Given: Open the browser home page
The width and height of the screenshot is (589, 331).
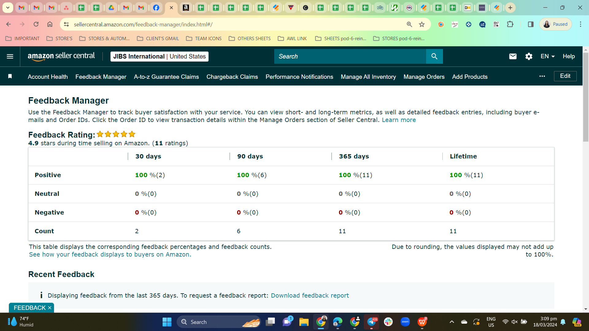Looking at the screenshot, I should 50,24.
